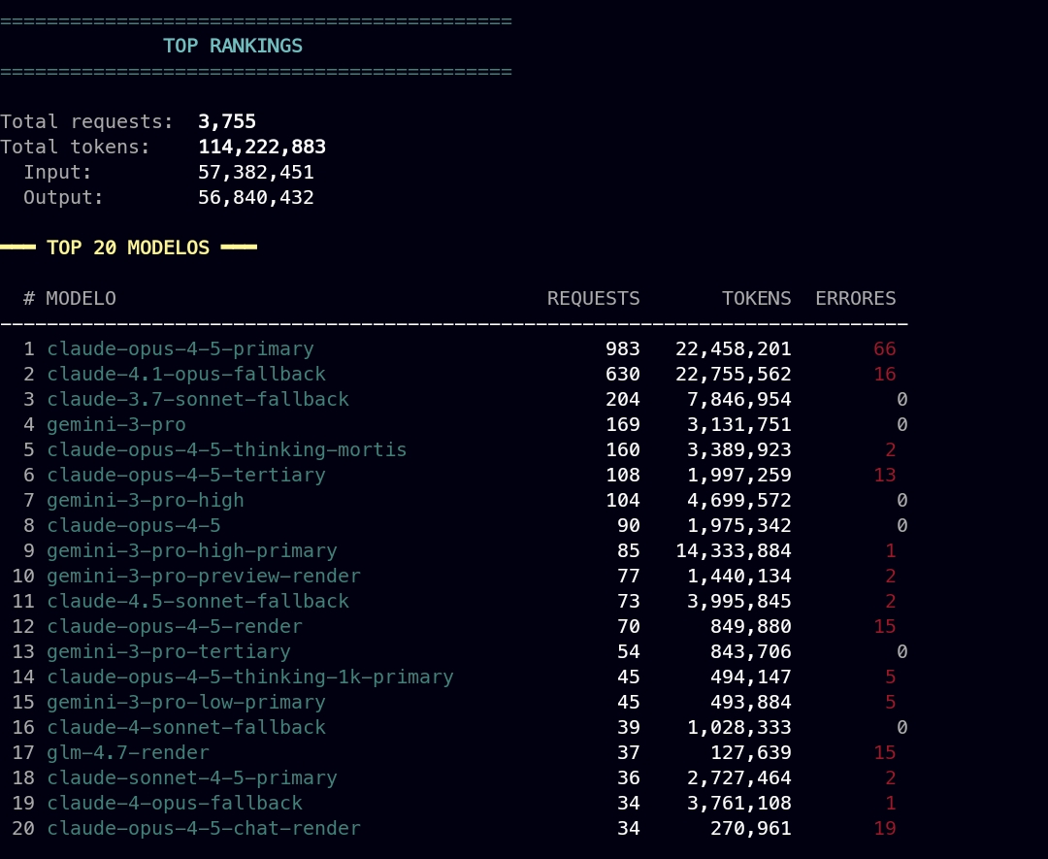Click the tokens value 3,995,845
The image size is (1048, 859).
point(739,602)
